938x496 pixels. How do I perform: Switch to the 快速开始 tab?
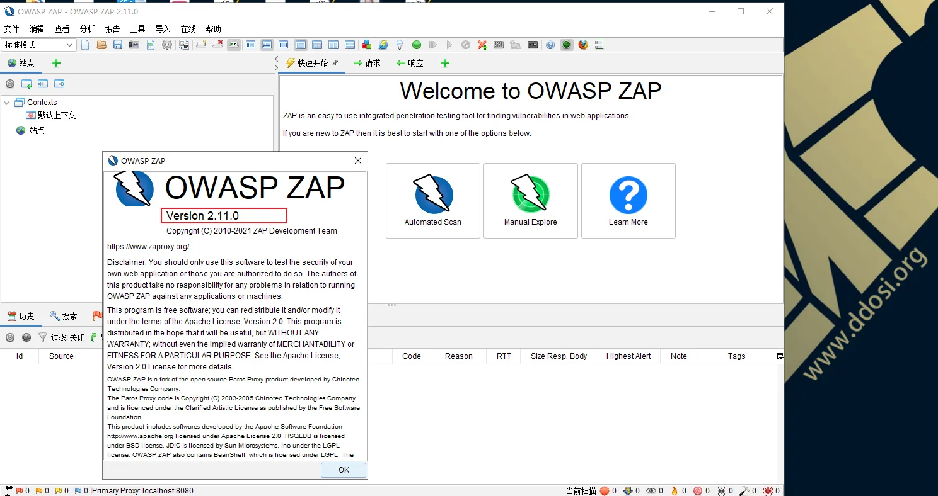313,63
